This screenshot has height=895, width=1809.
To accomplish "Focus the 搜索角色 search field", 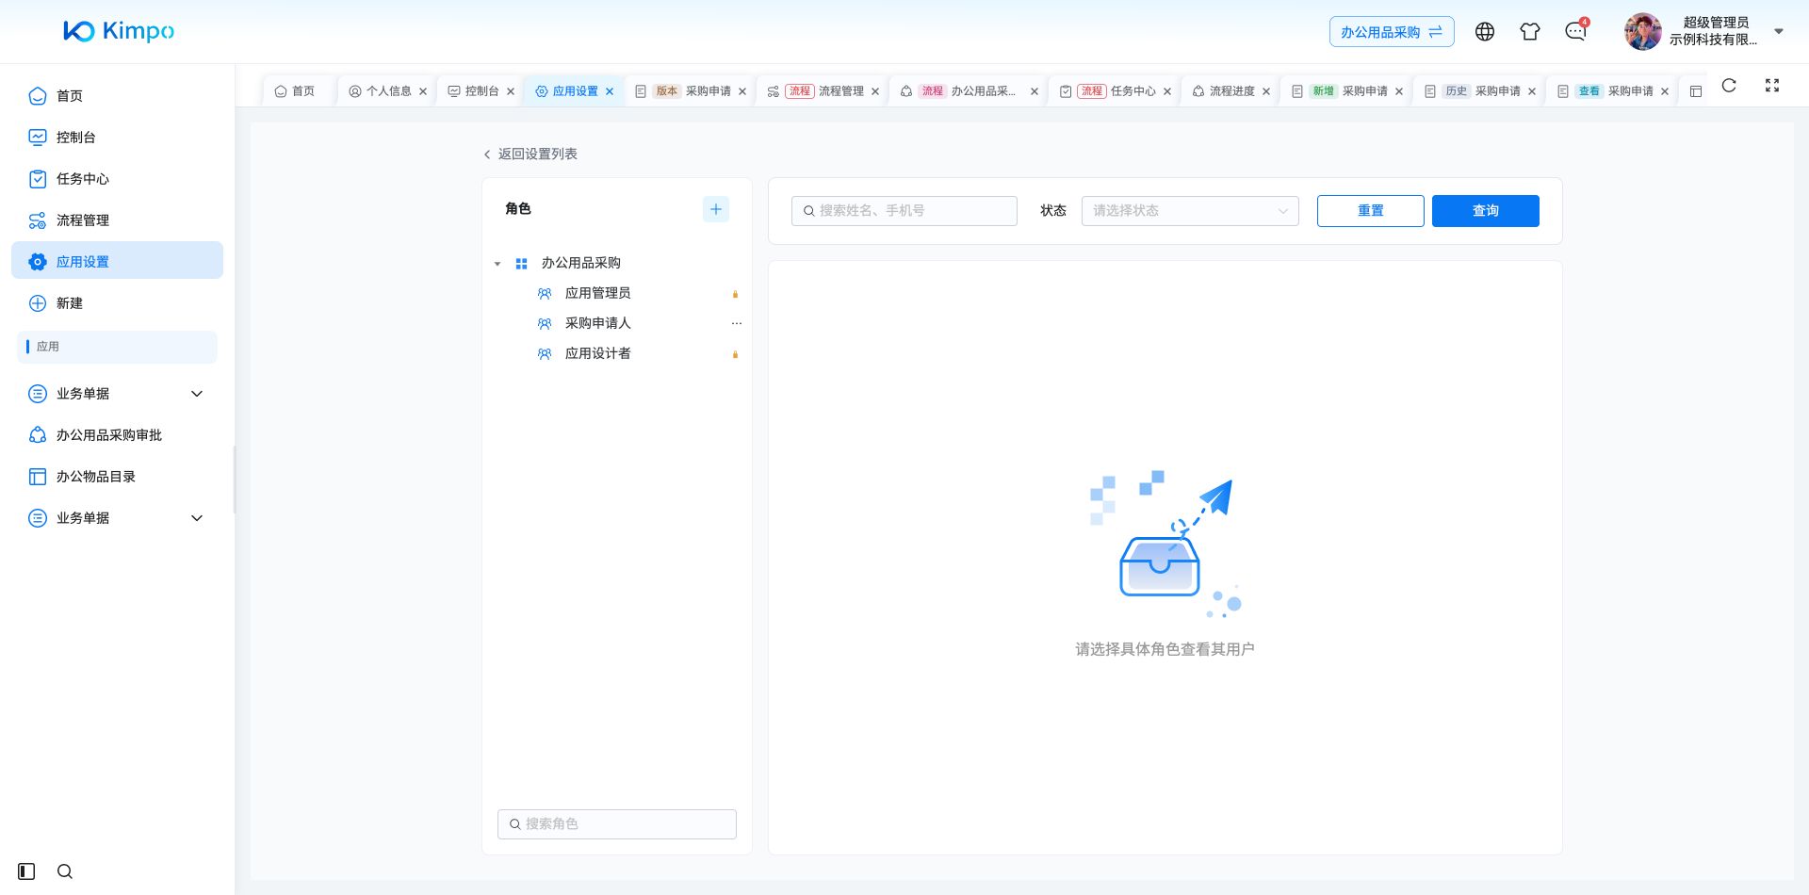I will point(617,824).
